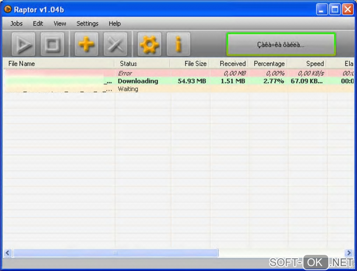
Task: Click the horizontal scrollbar left arrow
Action: coord(7,253)
